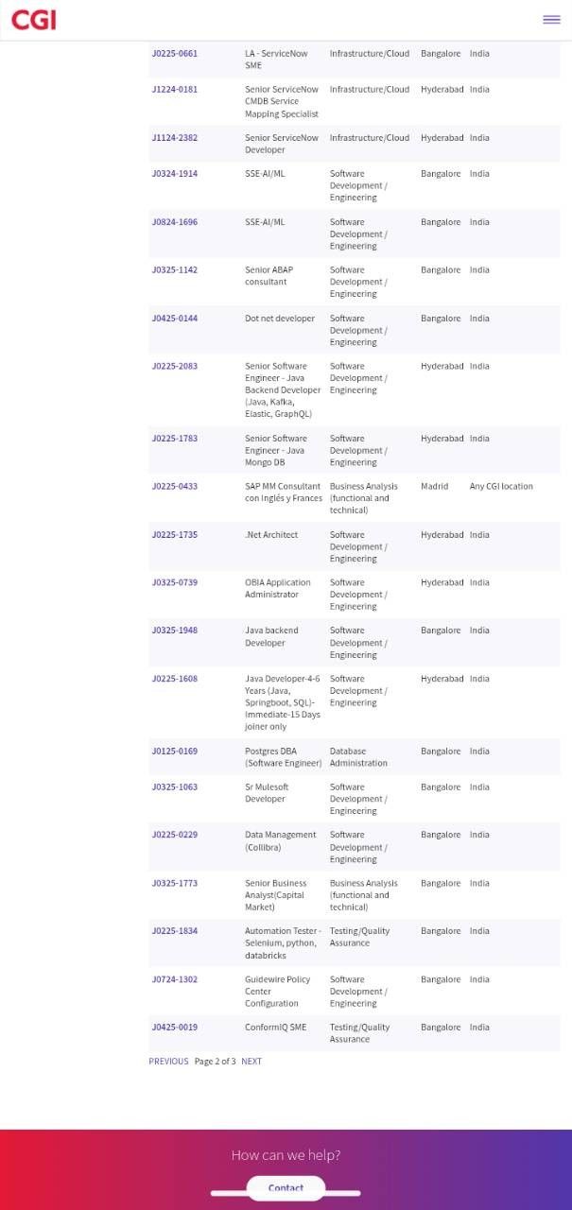The image size is (572, 1210).
Task: Open the hamburger menu icon
Action: [551, 20]
